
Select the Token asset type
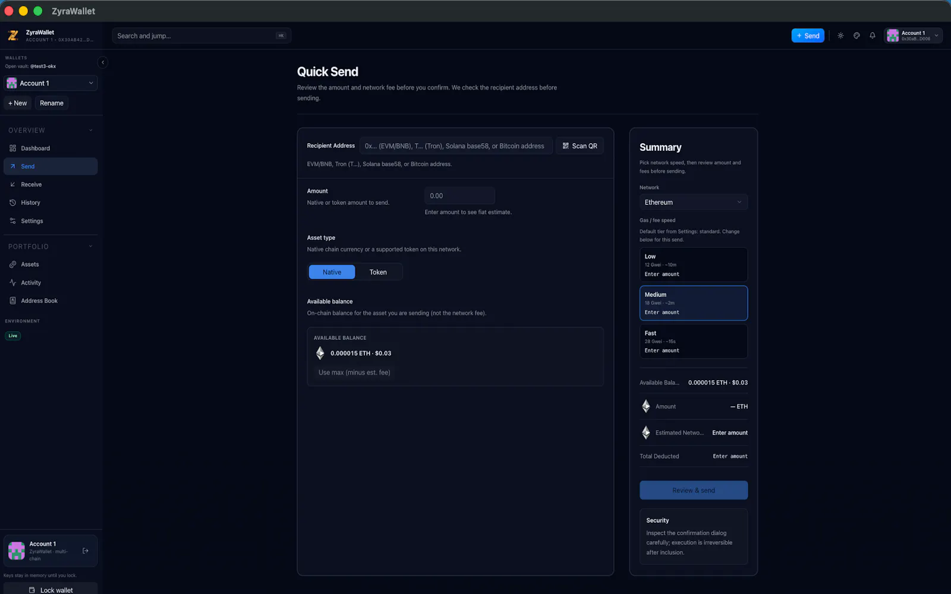[378, 272]
